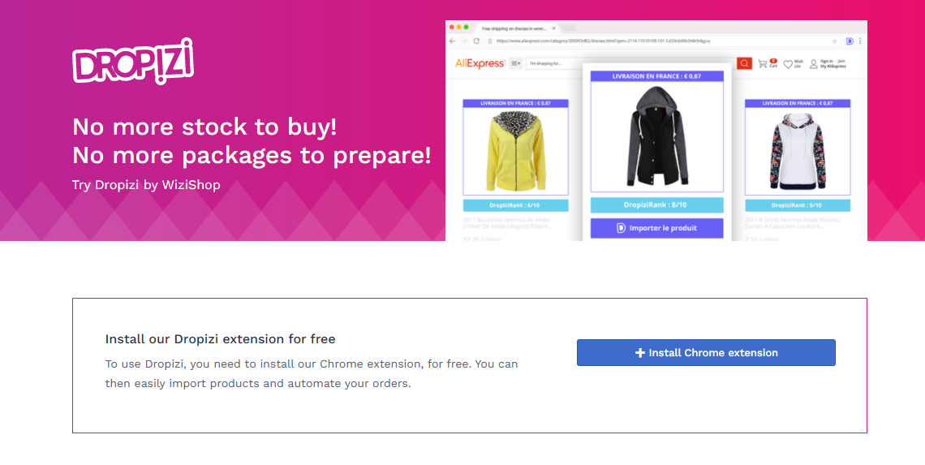Open the AliExpress categories dropdown
925x465 pixels.
pos(515,63)
